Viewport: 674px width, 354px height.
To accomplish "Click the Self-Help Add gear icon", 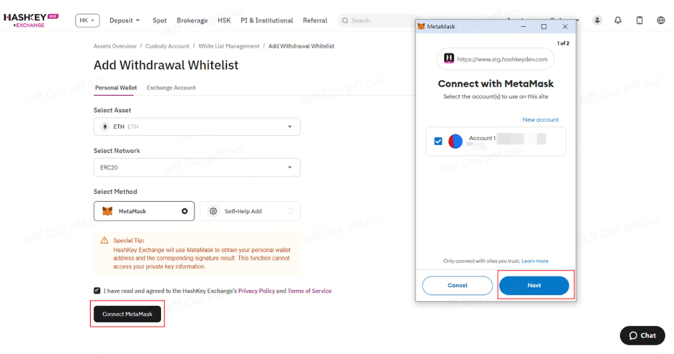I will (213, 211).
